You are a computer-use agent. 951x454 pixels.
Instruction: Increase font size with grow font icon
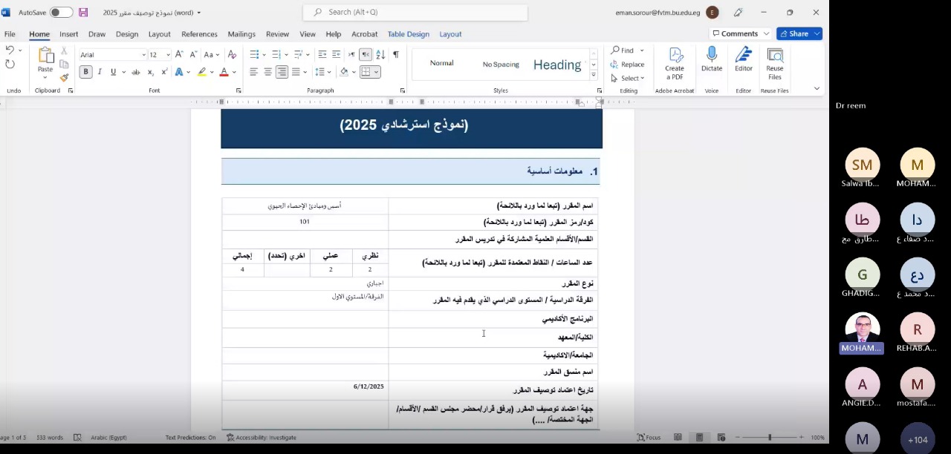pyautogui.click(x=179, y=54)
